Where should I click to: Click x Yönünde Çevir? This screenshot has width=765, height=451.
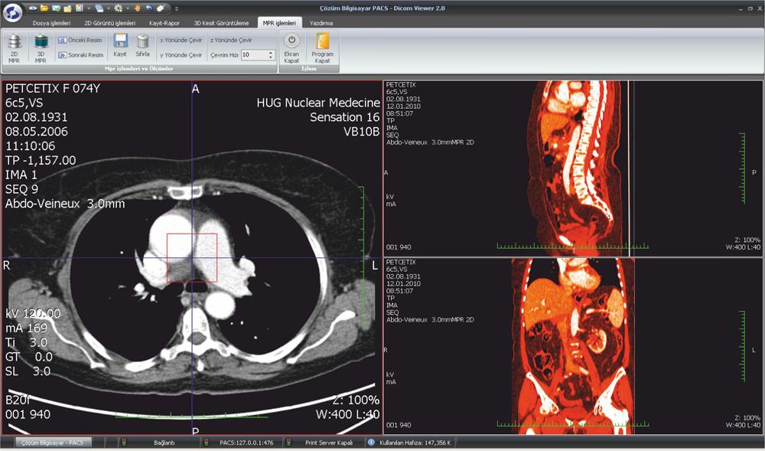[x=181, y=40]
